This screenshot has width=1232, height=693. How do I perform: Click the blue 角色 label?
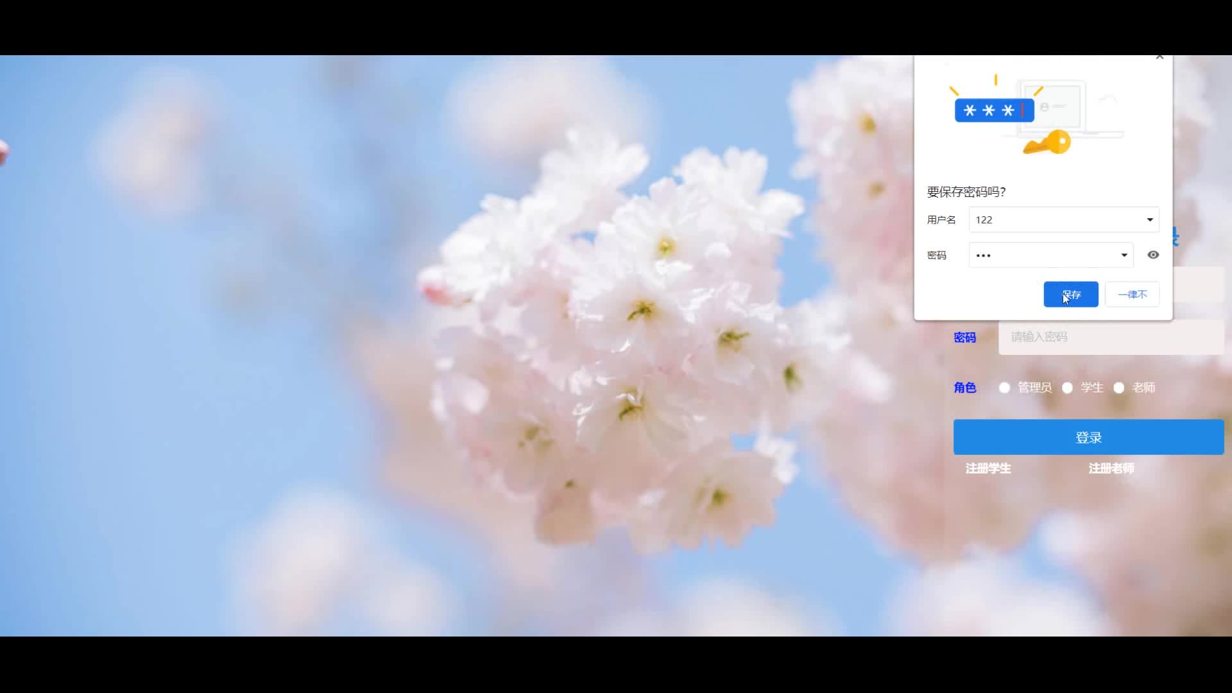(964, 388)
